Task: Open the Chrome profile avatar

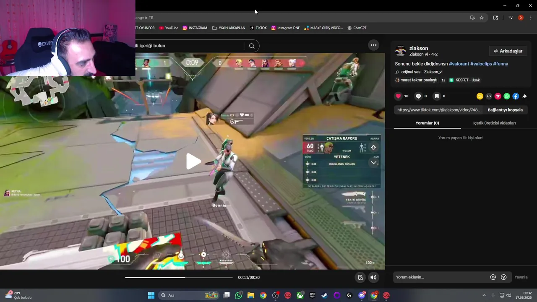Action: click(x=521, y=18)
